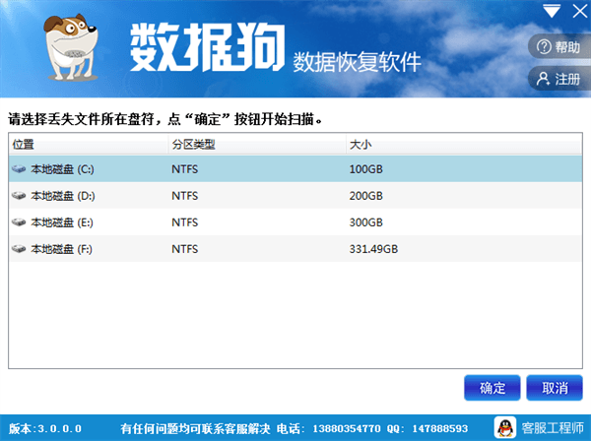Click the 200GB size cell
The image size is (591, 441).
(365, 196)
